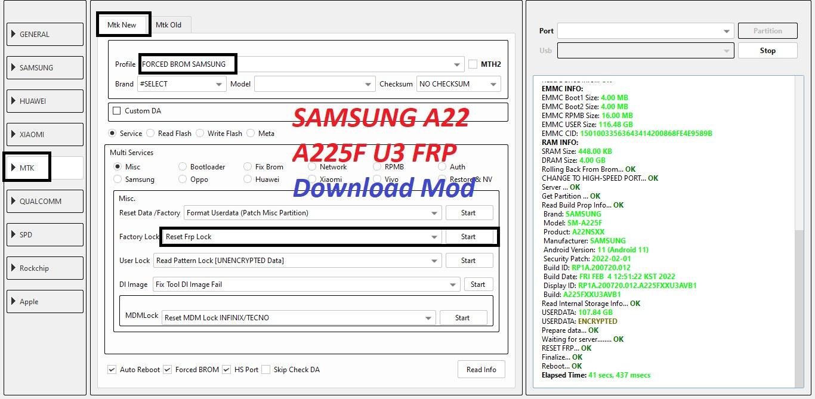The image size is (815, 399).
Task: Start the User Lock operation
Action: pos(468,261)
